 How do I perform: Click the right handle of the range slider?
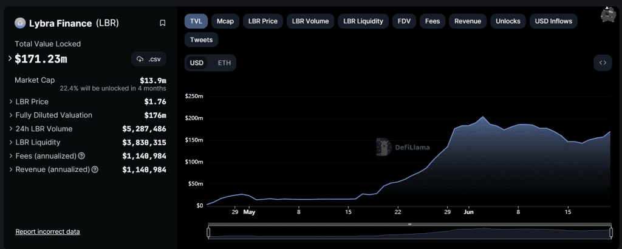(610, 233)
